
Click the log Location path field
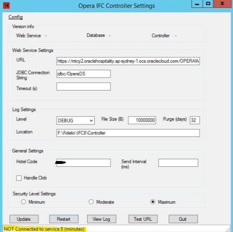coord(128,133)
